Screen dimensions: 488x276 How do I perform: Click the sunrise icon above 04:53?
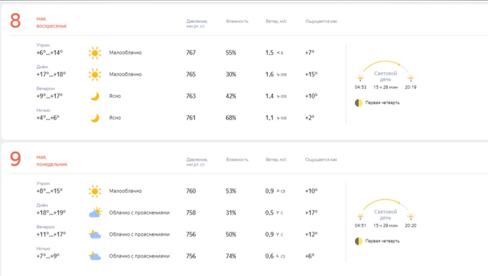360,78
